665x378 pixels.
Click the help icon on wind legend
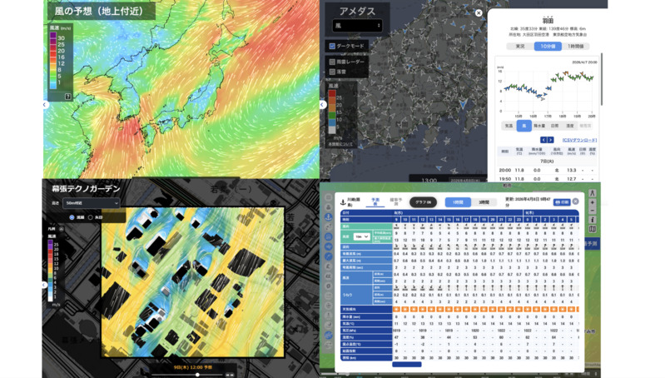[x=68, y=97]
